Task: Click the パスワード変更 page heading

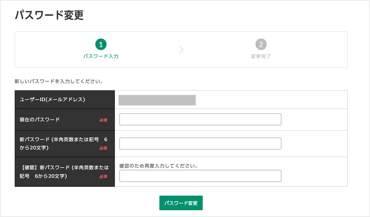Action: tap(49, 15)
